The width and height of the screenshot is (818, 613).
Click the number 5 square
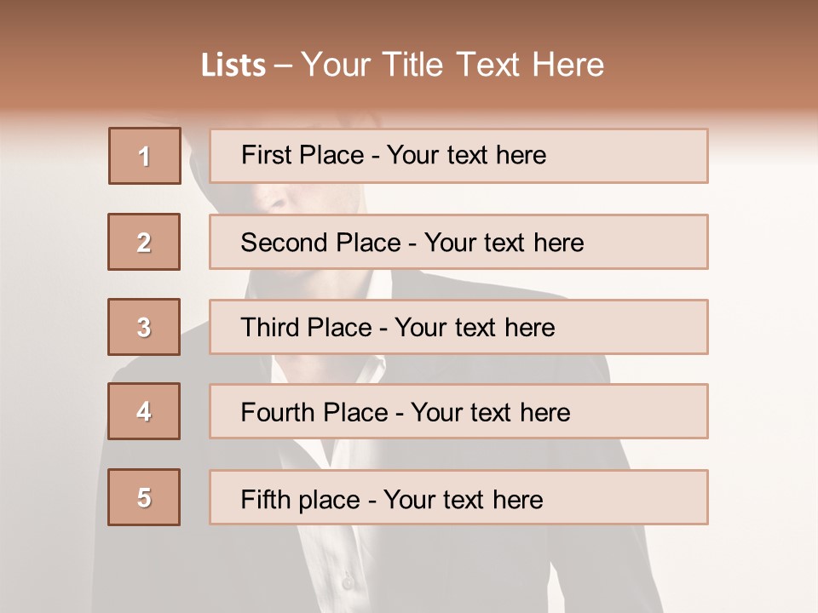coord(144,497)
